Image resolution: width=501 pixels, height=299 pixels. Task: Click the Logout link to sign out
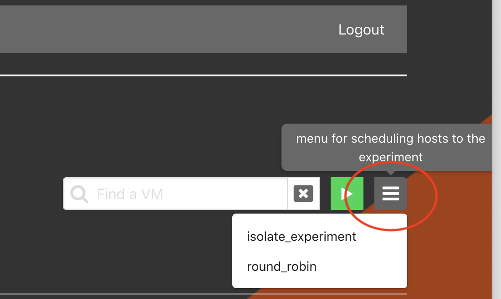coord(361,30)
